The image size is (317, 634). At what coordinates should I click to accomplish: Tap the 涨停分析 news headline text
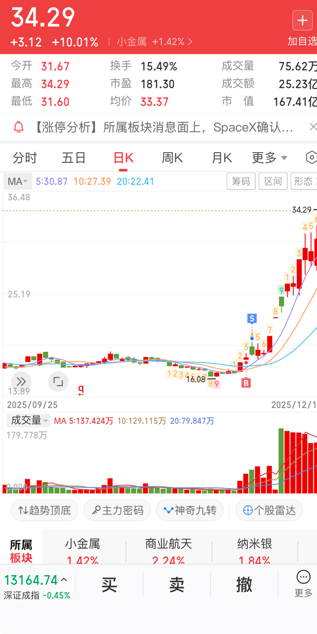pyautogui.click(x=163, y=127)
